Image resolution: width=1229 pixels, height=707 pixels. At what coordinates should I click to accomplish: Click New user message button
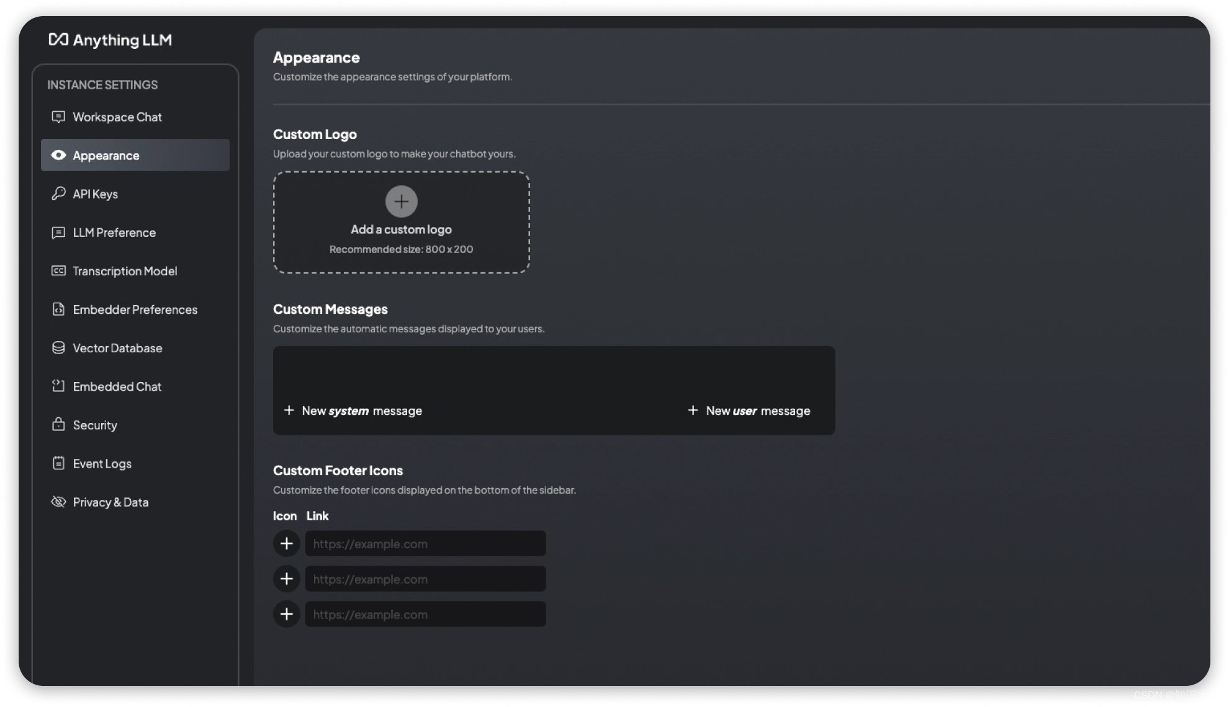(x=749, y=411)
